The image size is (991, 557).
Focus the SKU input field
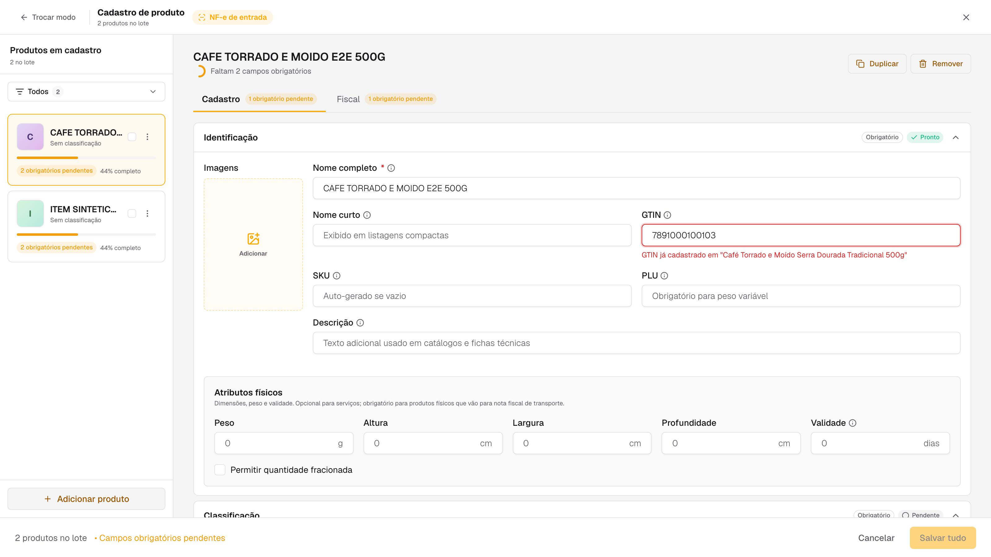coord(472,296)
